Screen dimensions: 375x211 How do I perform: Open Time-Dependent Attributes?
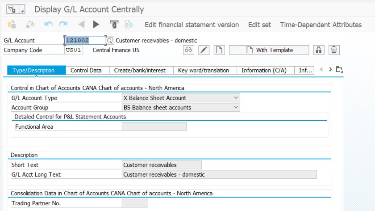(x=321, y=25)
